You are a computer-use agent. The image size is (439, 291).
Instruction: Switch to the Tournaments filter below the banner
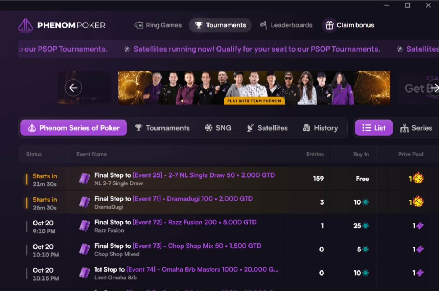click(162, 128)
